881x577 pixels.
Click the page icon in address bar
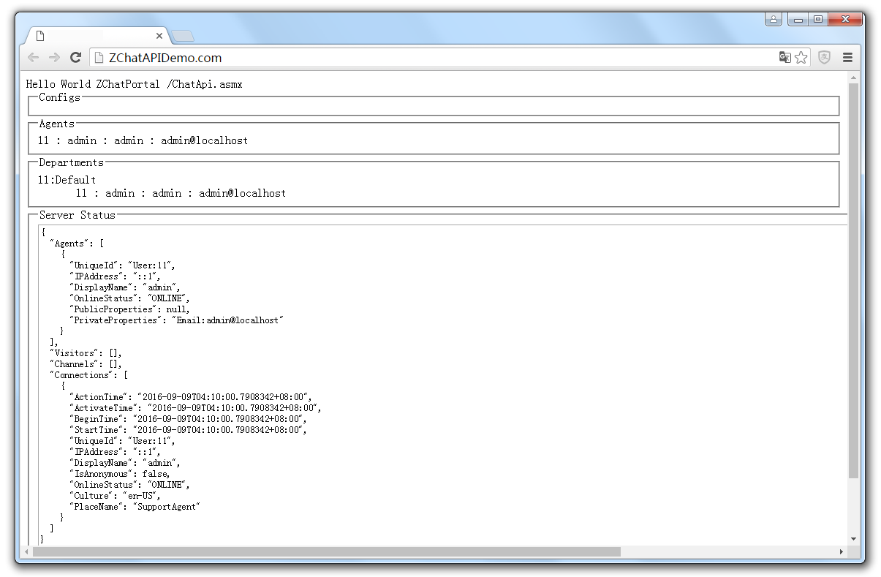pos(100,58)
